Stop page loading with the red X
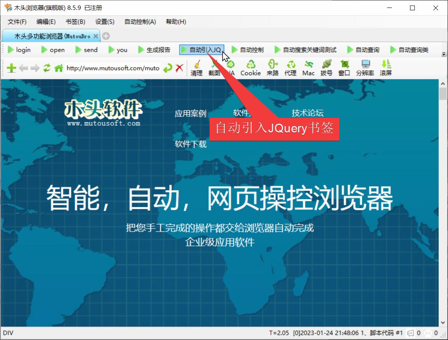This screenshot has height=340, width=448. coord(180,68)
